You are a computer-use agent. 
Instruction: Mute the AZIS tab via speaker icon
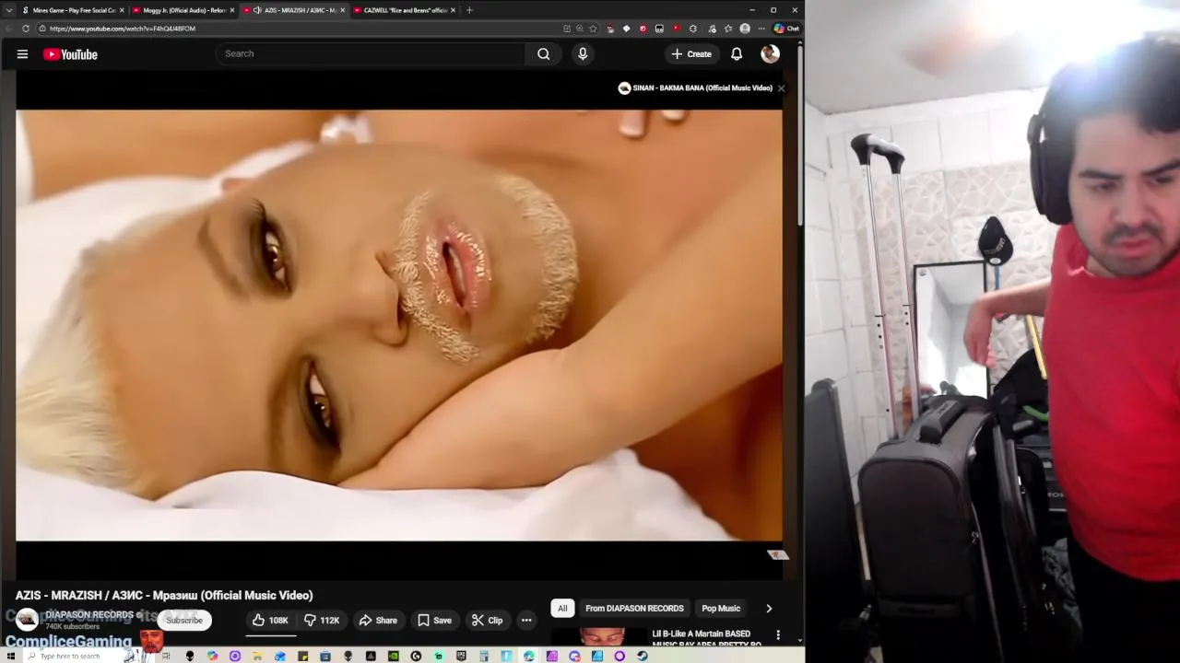[257, 10]
